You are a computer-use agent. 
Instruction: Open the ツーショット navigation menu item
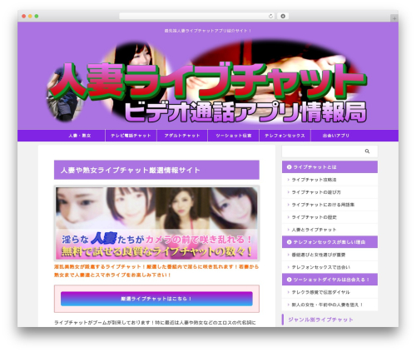(x=234, y=136)
